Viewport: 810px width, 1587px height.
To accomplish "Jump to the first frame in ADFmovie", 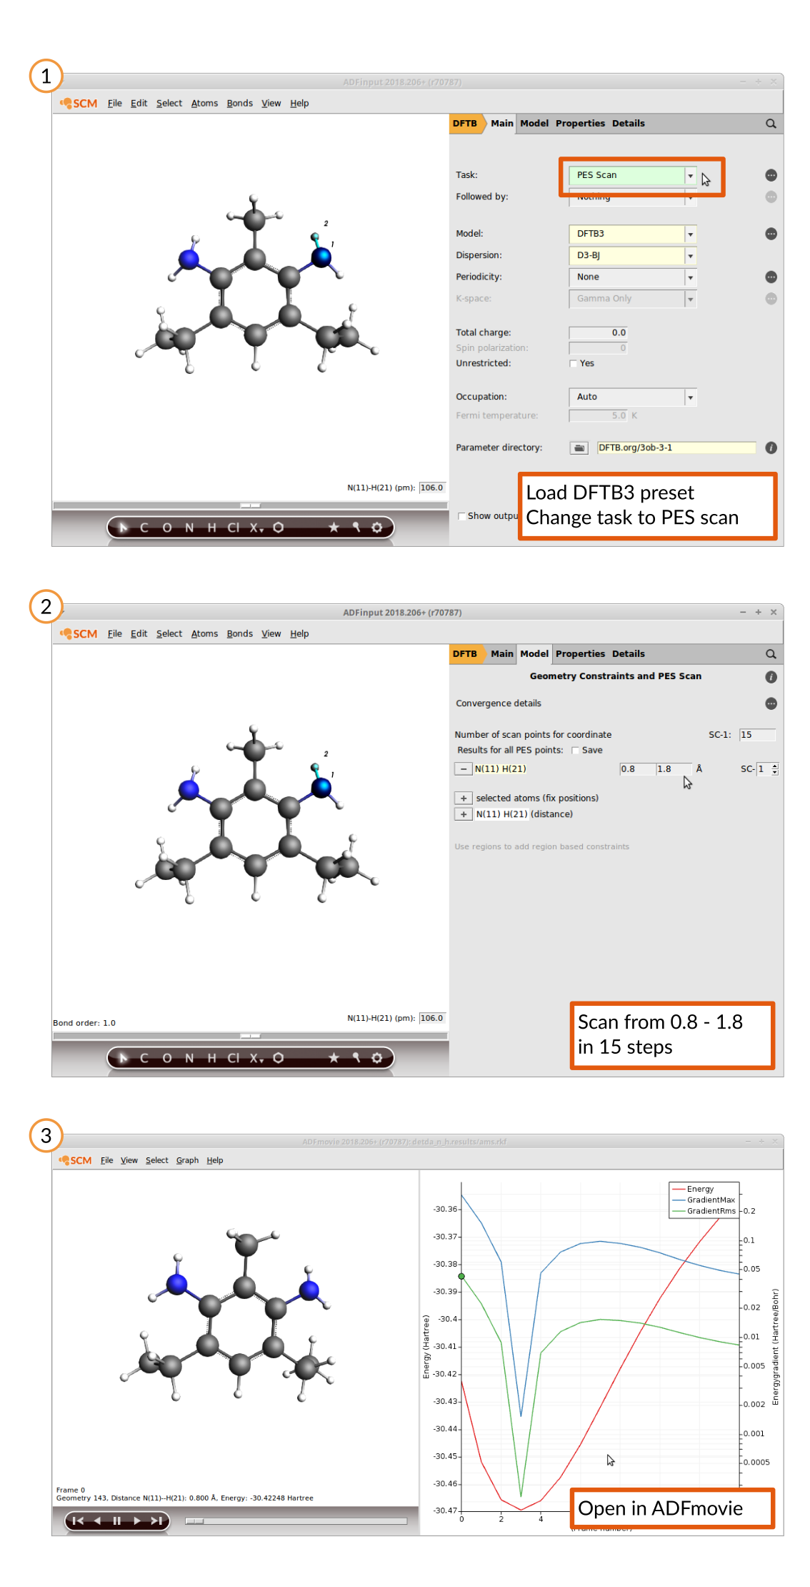I will click(x=79, y=1521).
